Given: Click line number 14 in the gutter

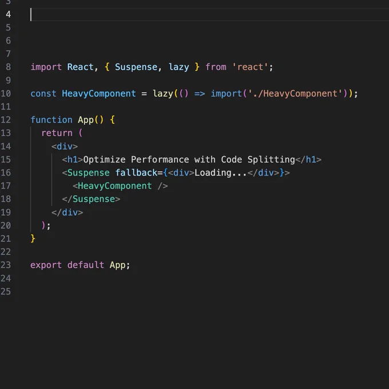Looking at the screenshot, I should tap(6, 146).
